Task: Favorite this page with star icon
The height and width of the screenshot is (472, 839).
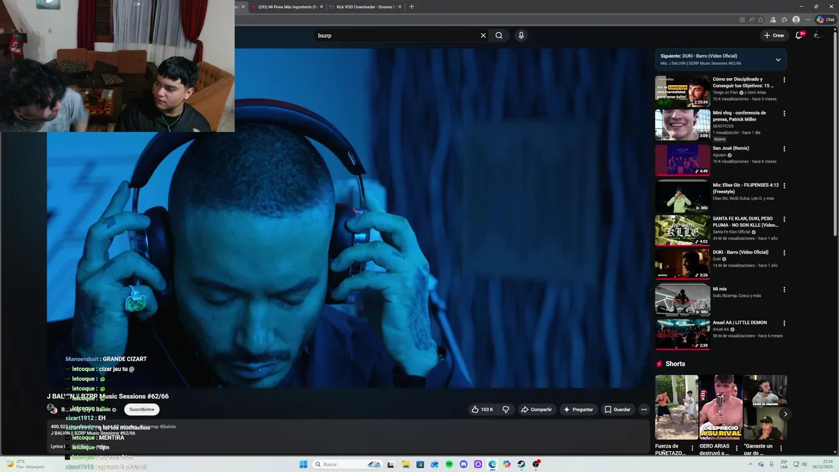Action: tap(762, 20)
